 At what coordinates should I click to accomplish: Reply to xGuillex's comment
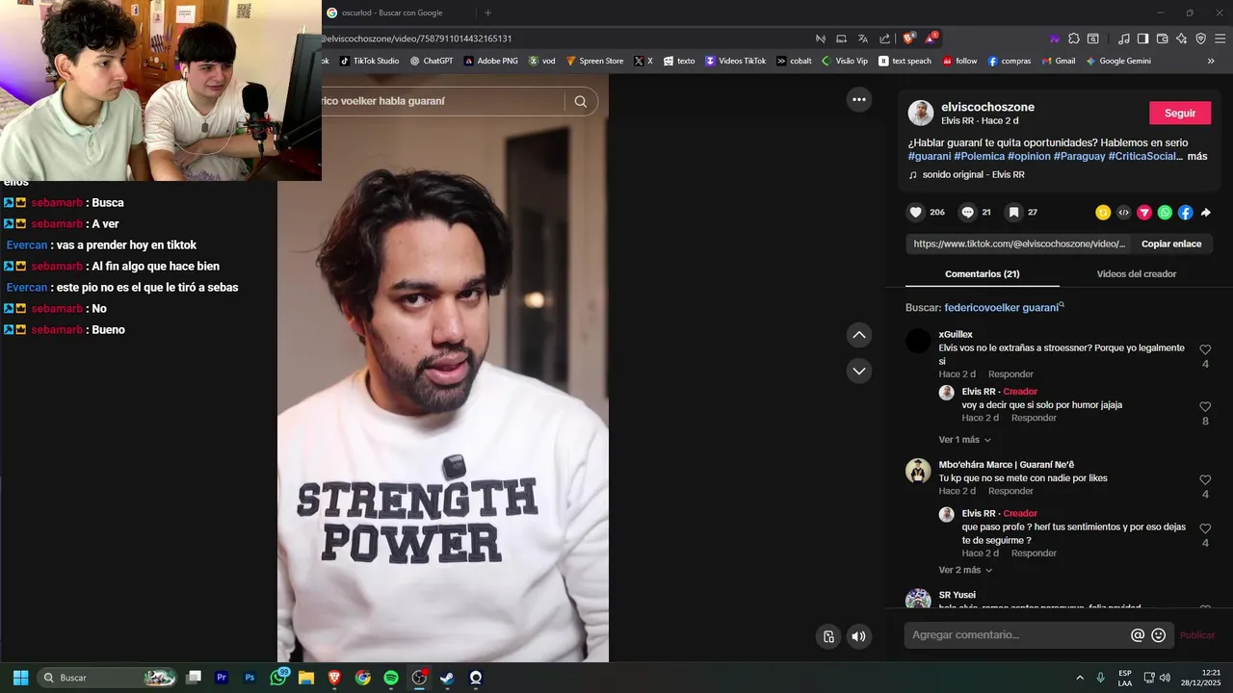point(1010,374)
